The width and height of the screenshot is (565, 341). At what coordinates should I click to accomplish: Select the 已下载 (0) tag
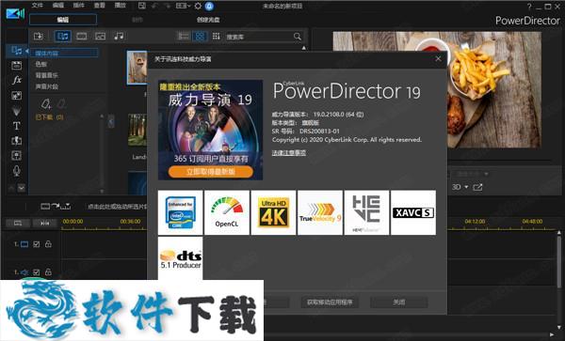(x=49, y=117)
